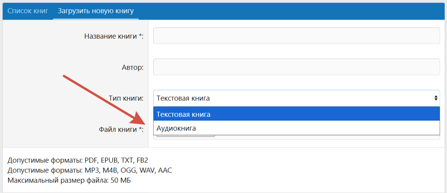Focus the Название книги text field

click(x=296, y=36)
